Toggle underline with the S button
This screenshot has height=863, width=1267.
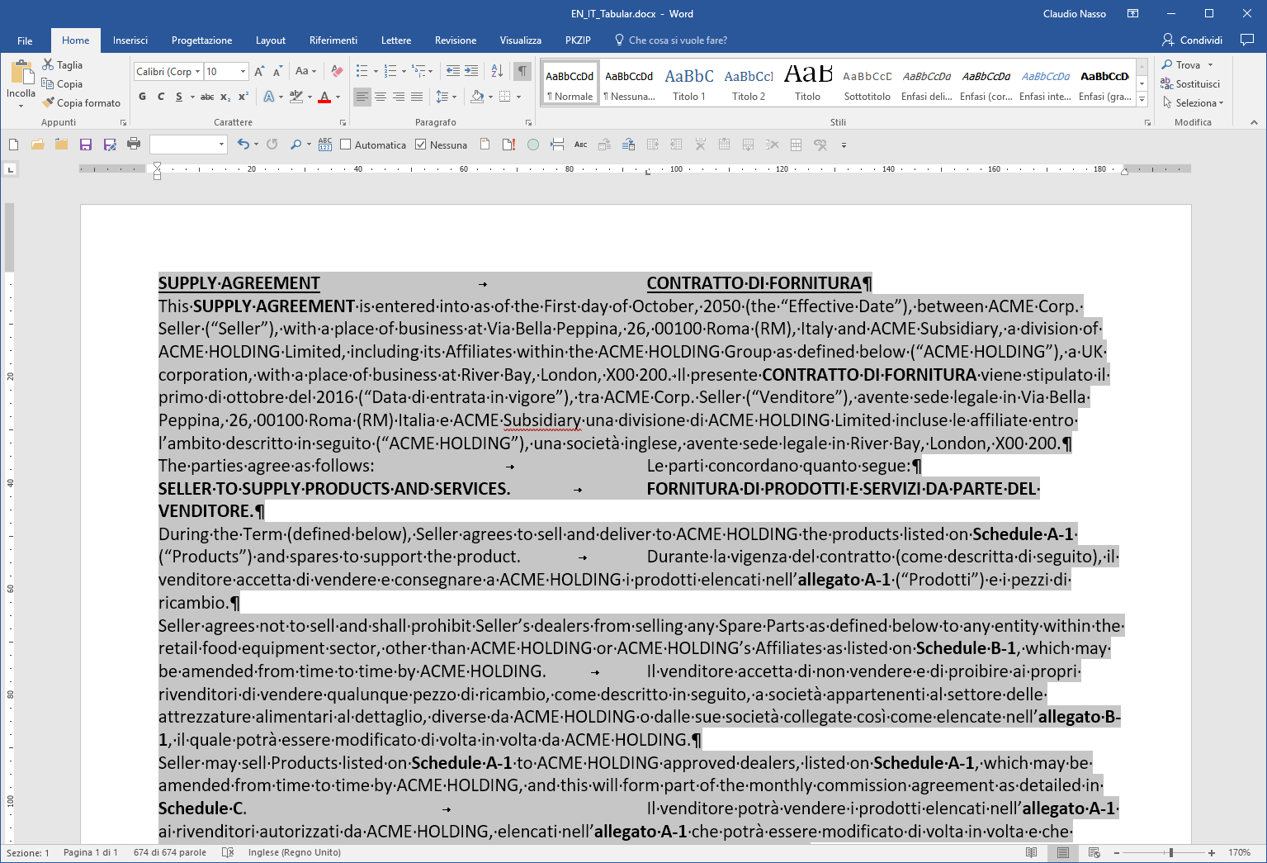click(179, 97)
